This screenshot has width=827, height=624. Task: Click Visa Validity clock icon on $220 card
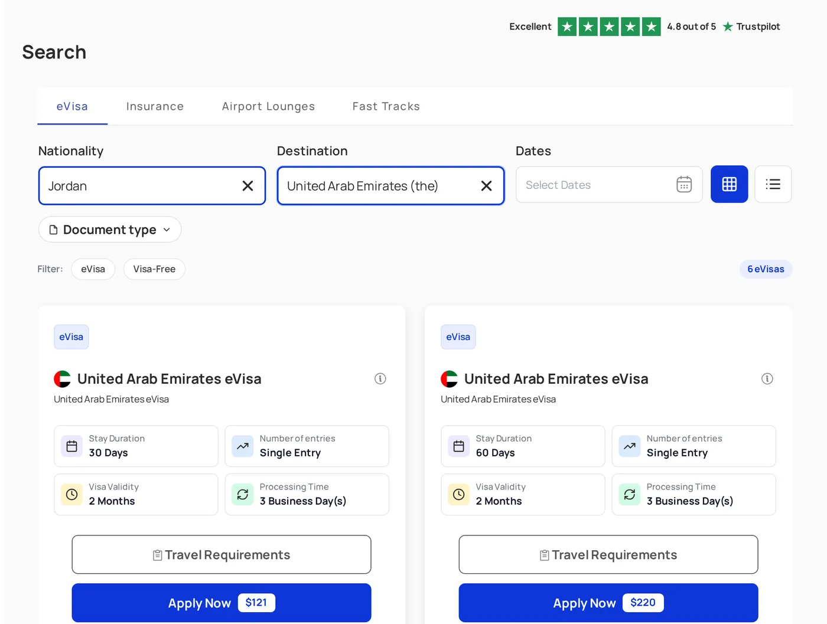pyautogui.click(x=459, y=495)
